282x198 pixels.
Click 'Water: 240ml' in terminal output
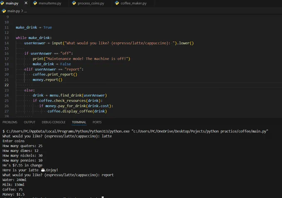pos(15,180)
